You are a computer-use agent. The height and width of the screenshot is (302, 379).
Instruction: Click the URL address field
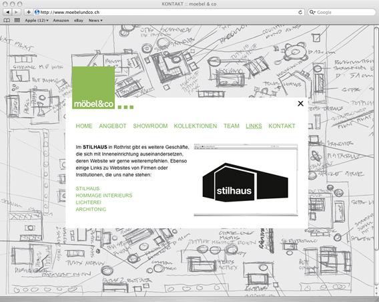pos(168,12)
